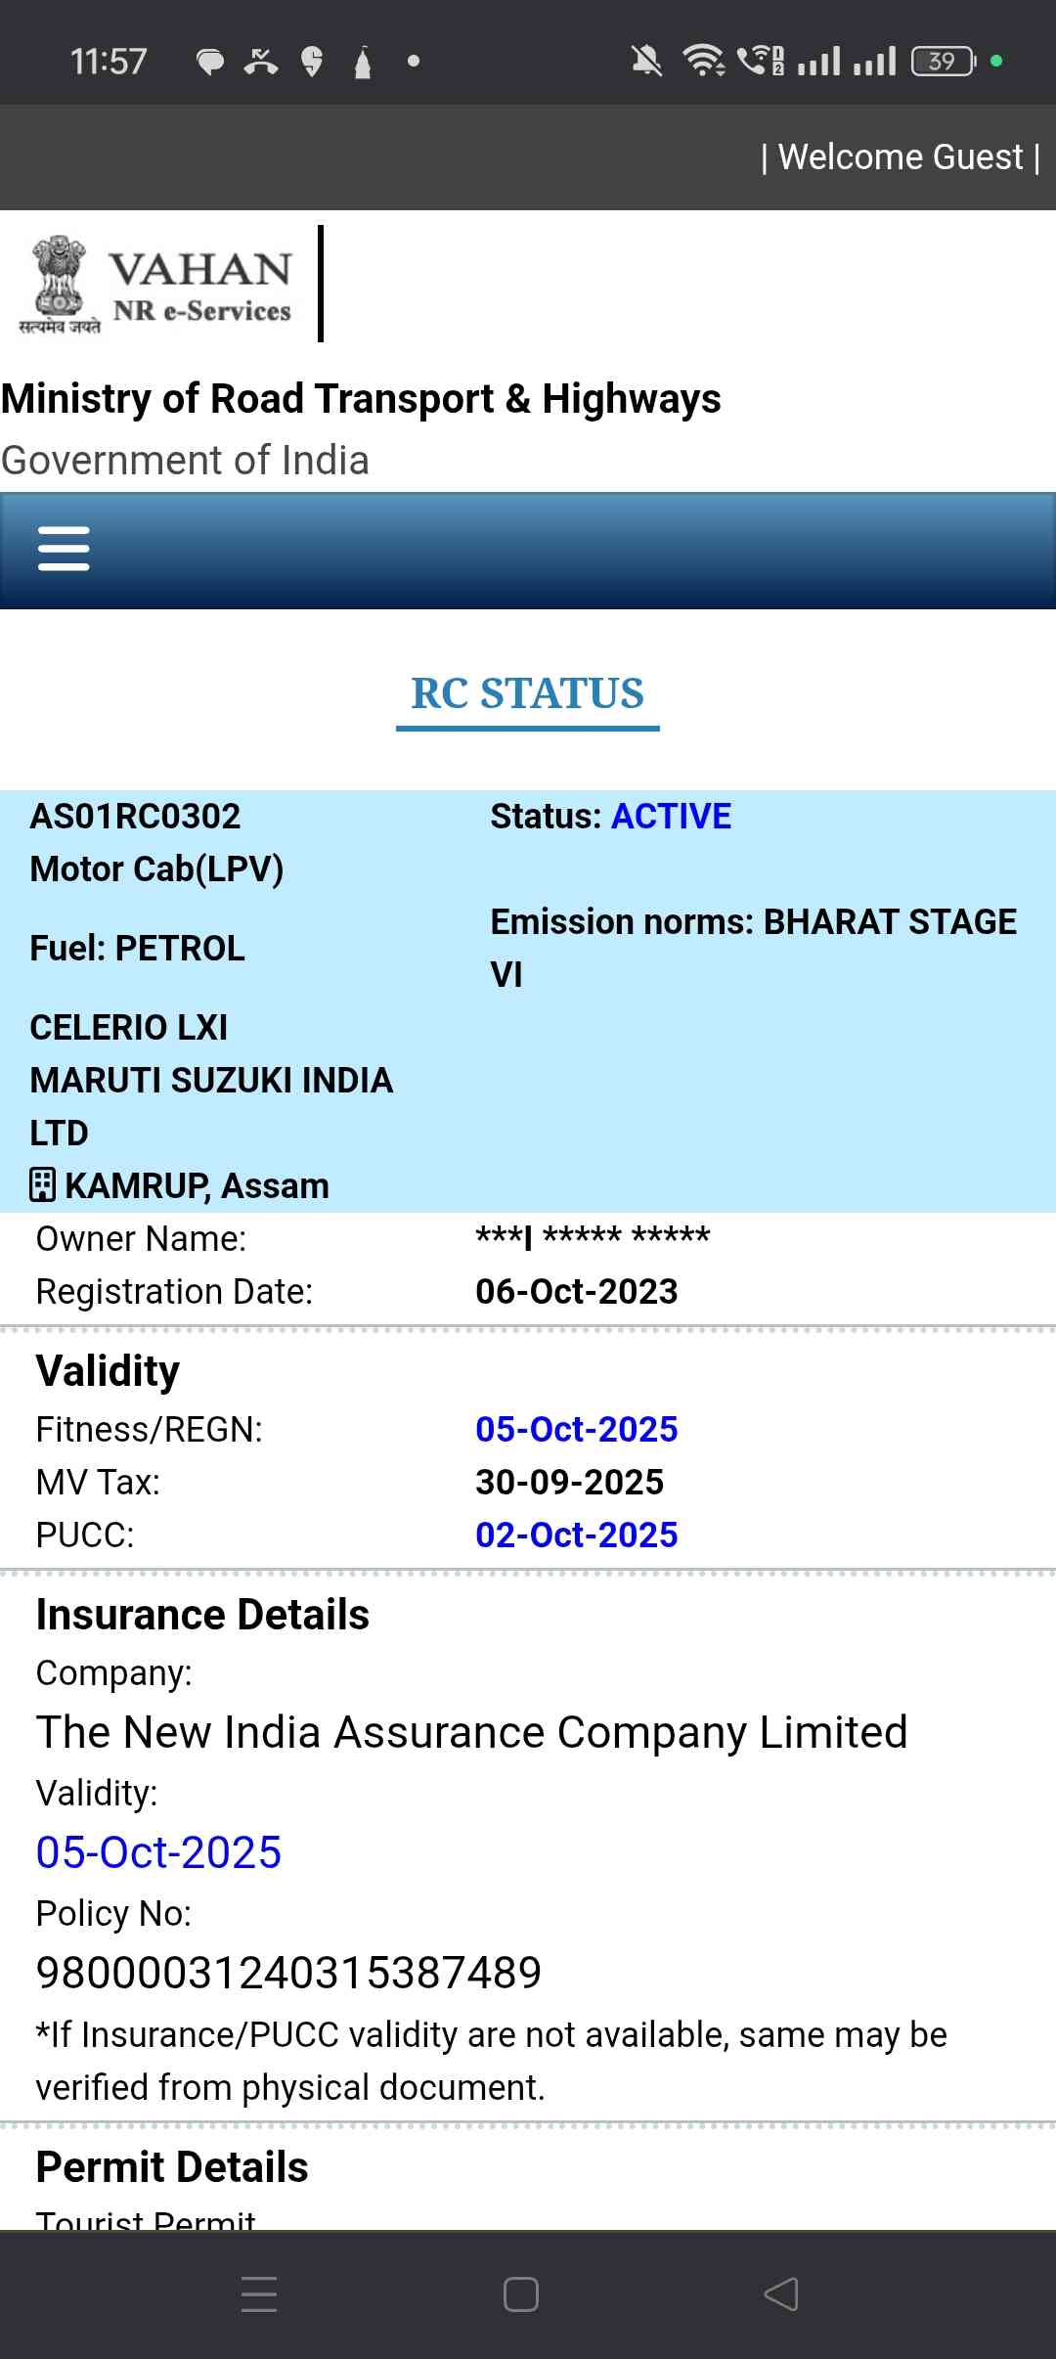Tap the insurance validity date link
Screen dimensions: 1056x2359
tap(158, 1852)
